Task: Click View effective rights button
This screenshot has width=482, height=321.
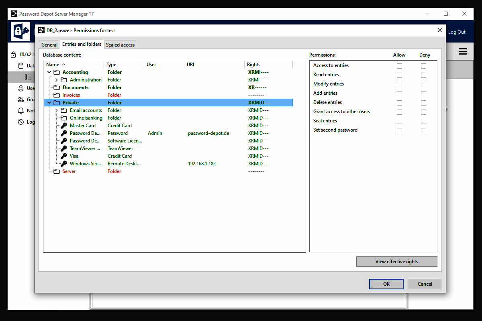Action: pos(397,262)
